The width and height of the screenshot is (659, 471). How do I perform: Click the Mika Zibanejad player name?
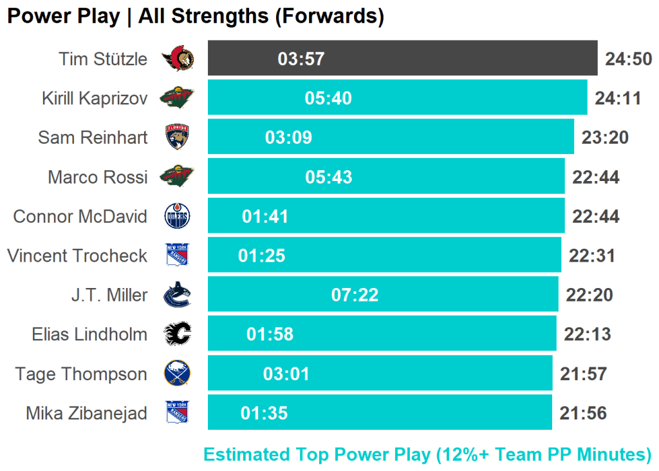pos(87,413)
